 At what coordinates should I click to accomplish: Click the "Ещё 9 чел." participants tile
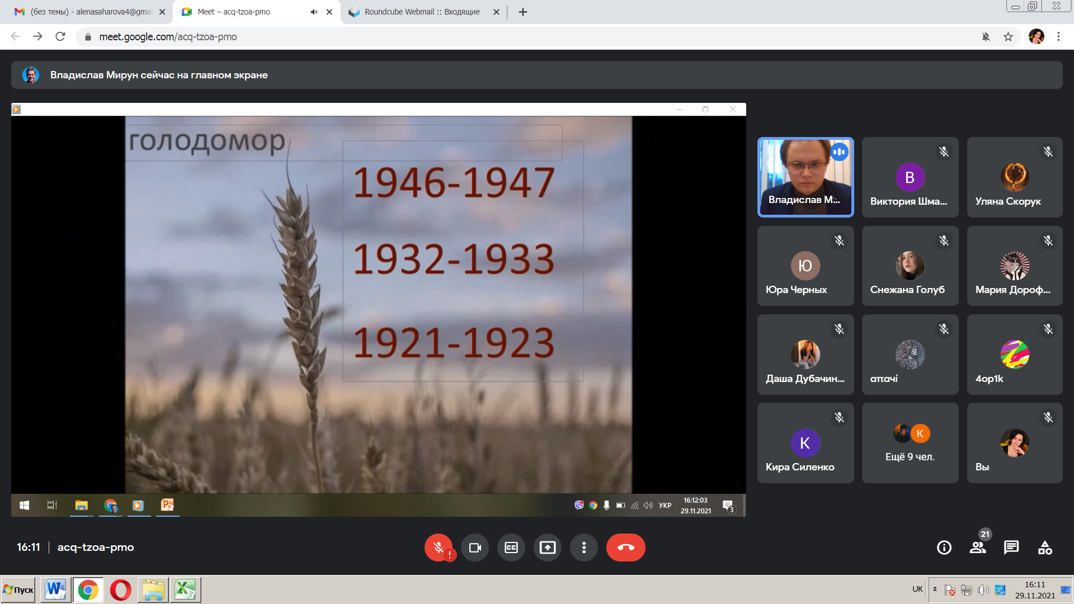coord(910,443)
